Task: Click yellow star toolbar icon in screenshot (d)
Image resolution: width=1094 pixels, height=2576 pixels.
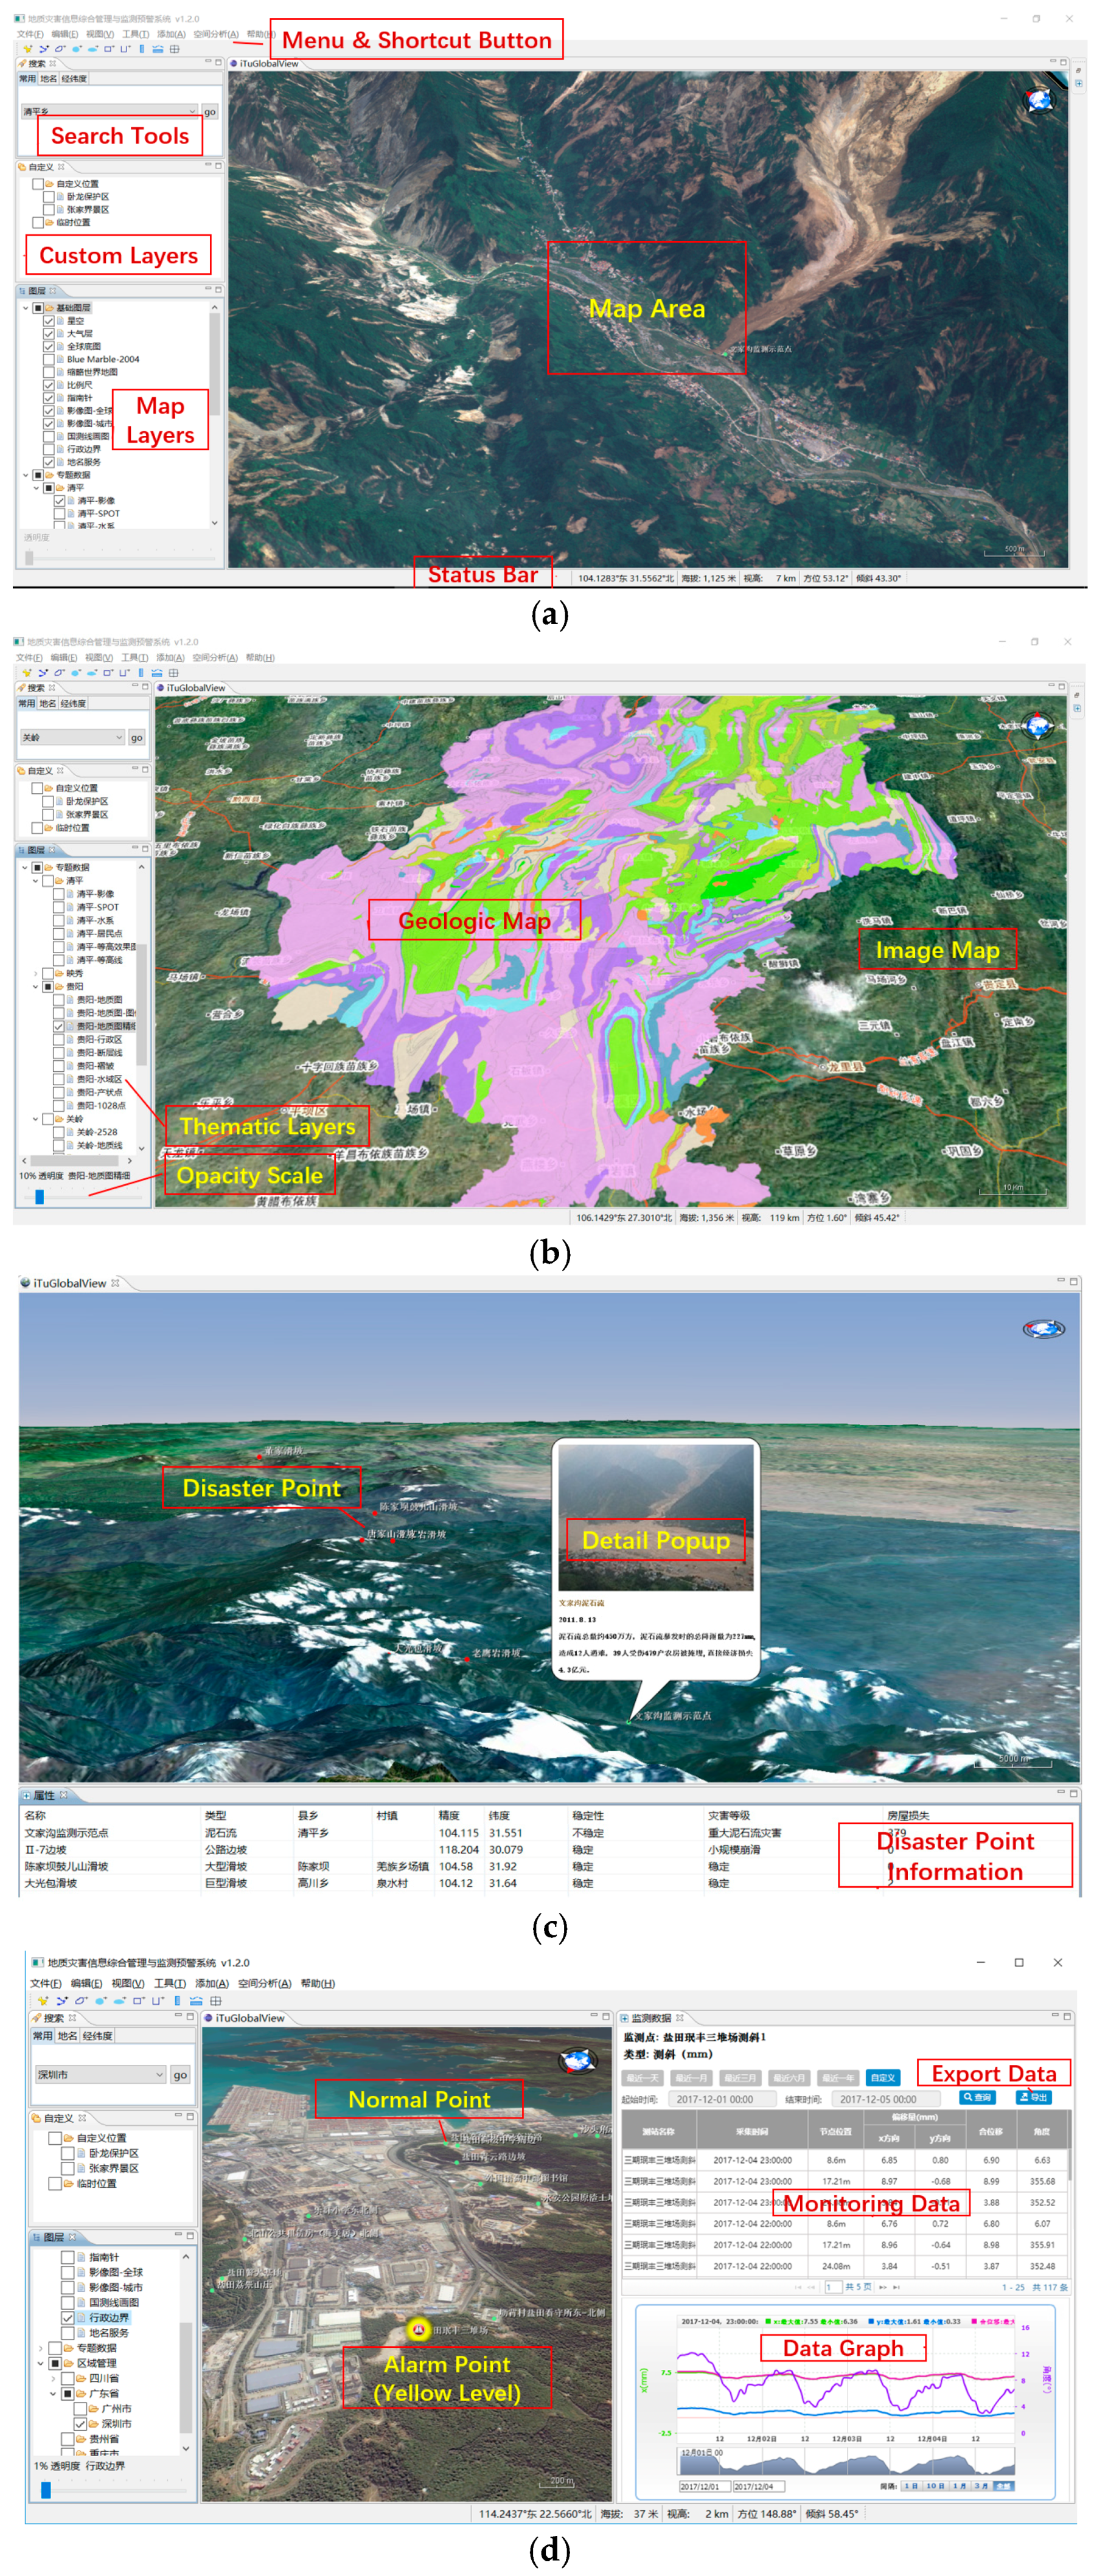Action: coord(43,2000)
